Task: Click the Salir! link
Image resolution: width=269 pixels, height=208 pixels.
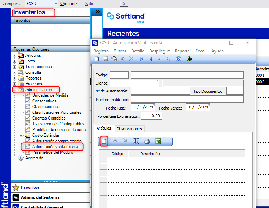Action: click(x=90, y=4)
